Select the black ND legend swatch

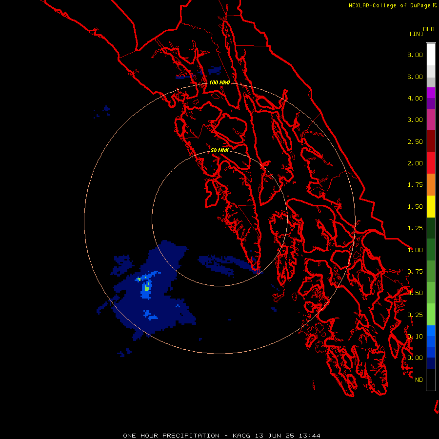(431, 379)
